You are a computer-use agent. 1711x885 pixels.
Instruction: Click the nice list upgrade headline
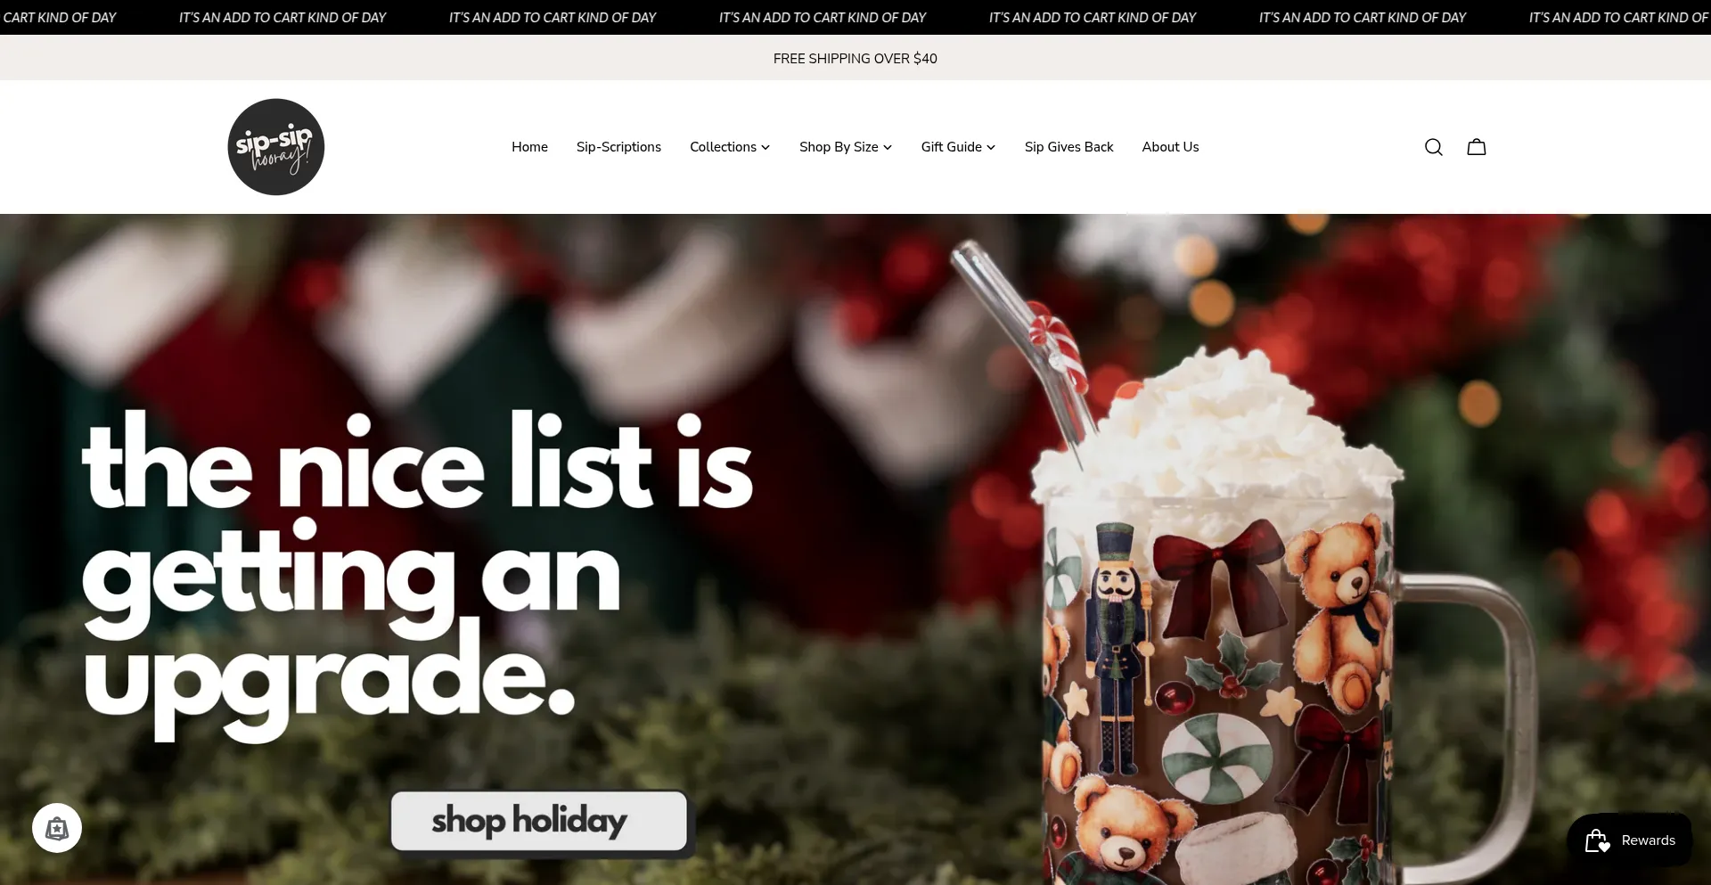pos(417,575)
